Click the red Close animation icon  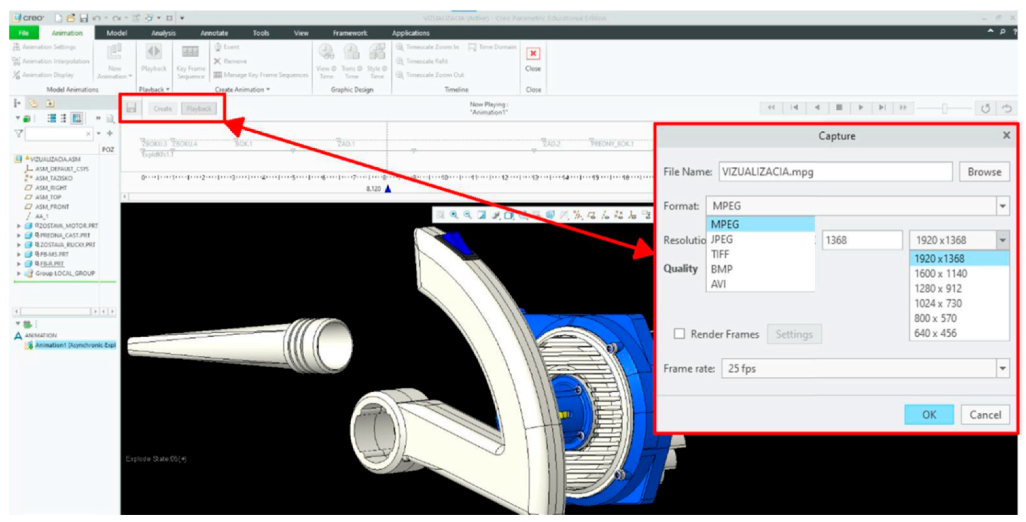coord(532,54)
